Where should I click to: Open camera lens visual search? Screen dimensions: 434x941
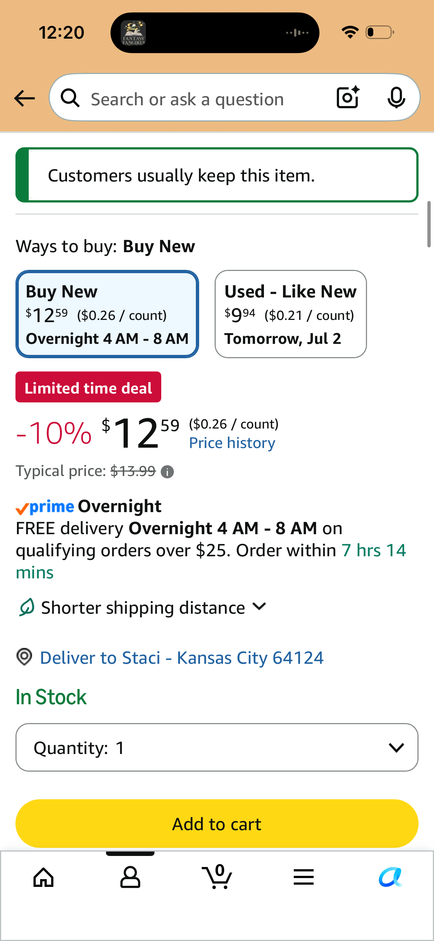[348, 98]
